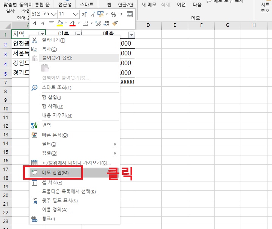272x229 pixels.
Task: Open filter dropdown on 매출 header
Action: point(132,35)
